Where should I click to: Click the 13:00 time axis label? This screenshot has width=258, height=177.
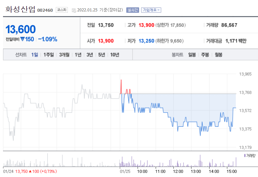tap(196, 171)
